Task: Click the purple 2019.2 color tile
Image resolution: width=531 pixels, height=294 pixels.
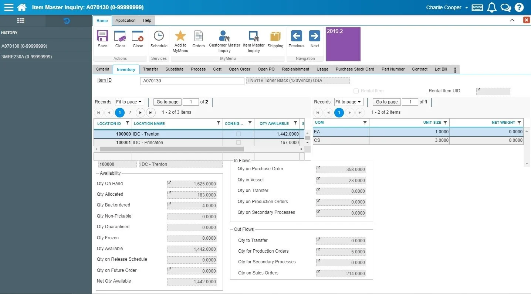Action: (343, 44)
